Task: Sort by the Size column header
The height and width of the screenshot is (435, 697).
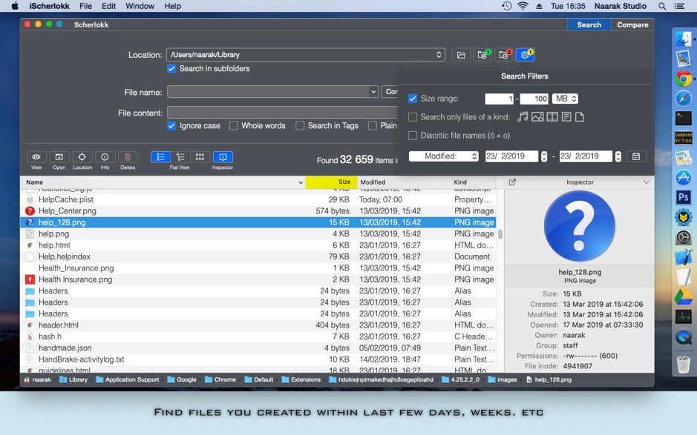Action: point(331,182)
